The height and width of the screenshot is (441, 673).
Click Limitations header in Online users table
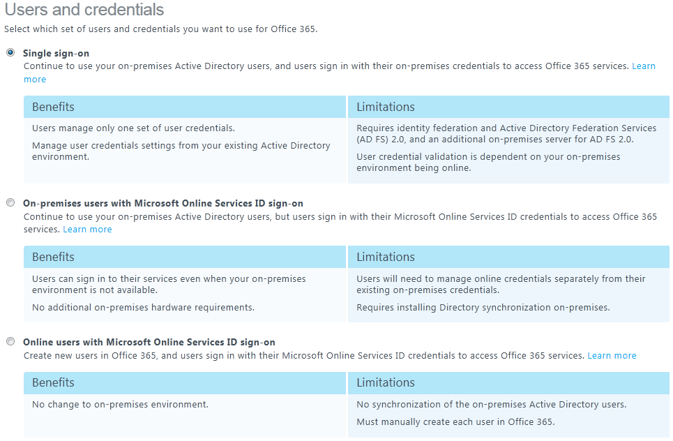tap(385, 382)
